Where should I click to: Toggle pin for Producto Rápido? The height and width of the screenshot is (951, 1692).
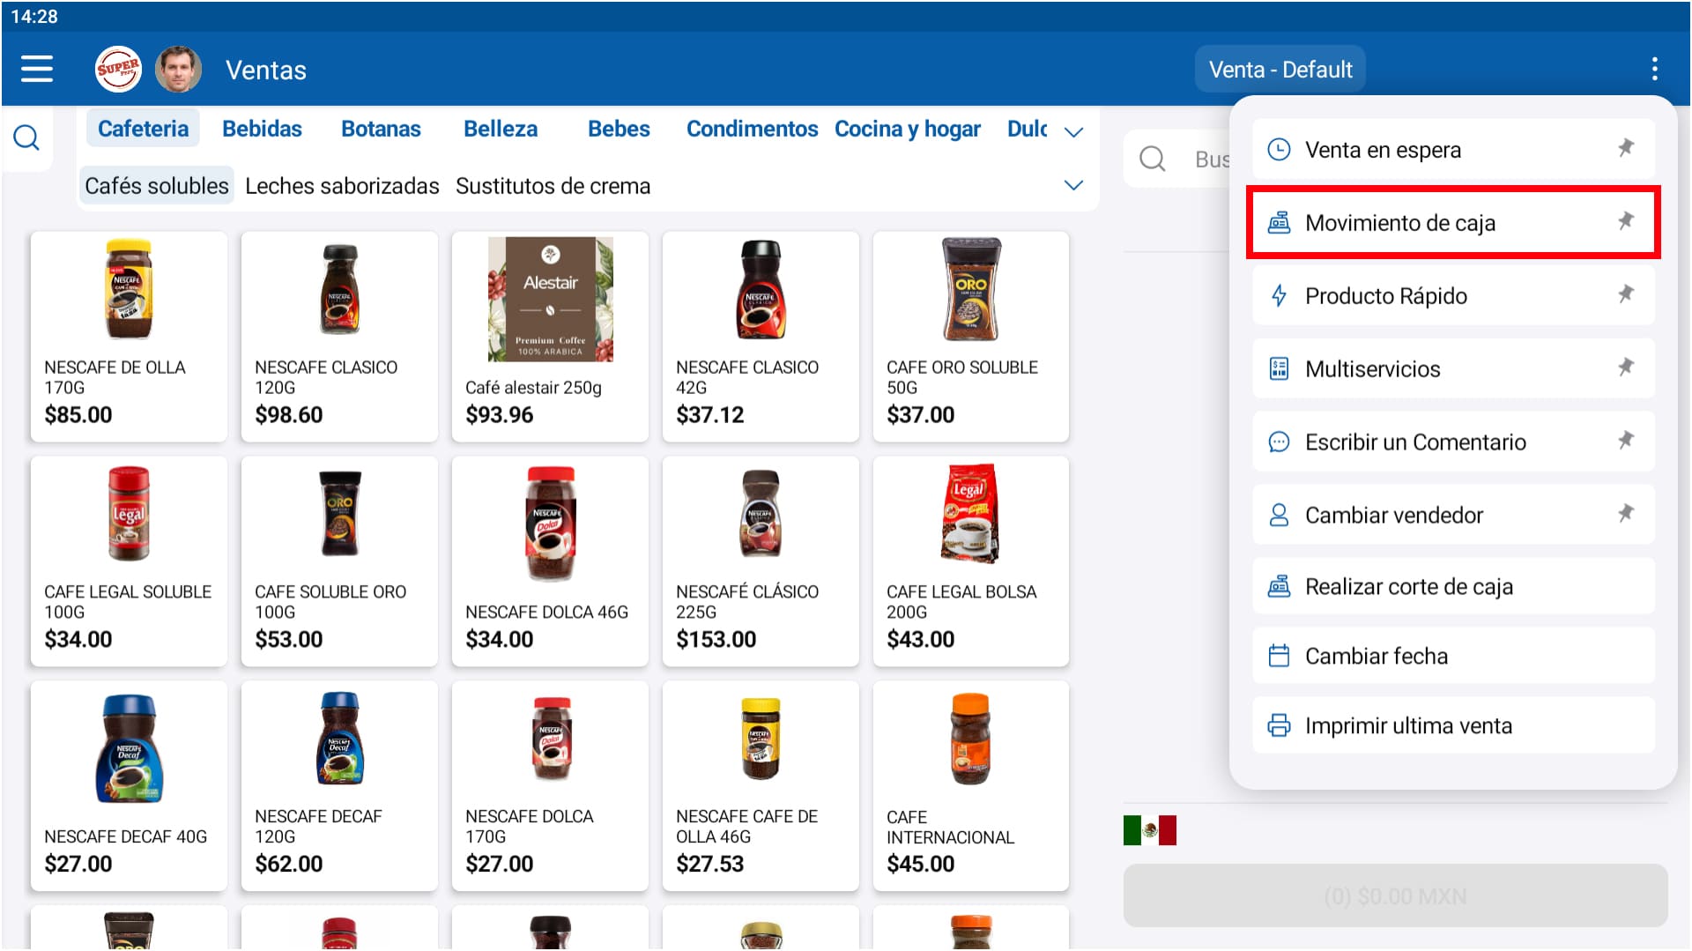pyautogui.click(x=1626, y=294)
